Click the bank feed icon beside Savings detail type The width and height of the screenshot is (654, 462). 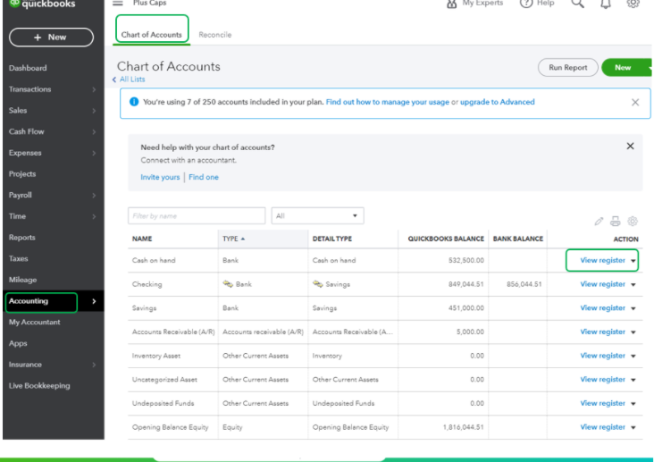coord(318,284)
